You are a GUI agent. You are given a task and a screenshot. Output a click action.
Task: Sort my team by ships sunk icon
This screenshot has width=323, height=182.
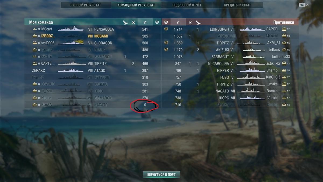(x=125, y=22)
